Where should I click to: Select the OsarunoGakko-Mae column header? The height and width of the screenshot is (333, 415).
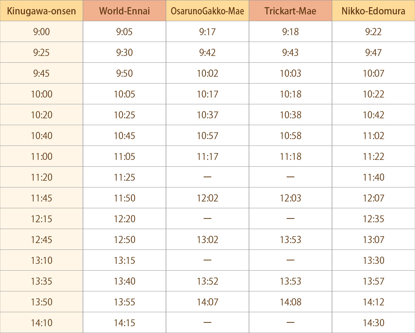pos(207,11)
